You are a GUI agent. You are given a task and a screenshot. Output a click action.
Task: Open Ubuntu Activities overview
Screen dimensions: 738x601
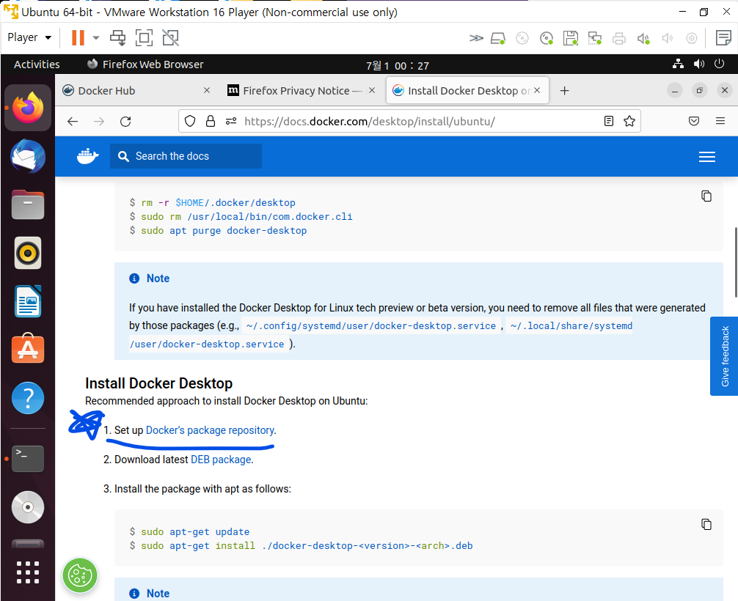(37, 64)
